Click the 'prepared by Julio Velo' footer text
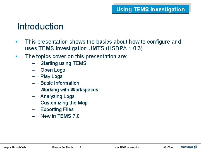Image resolution: width=201 pixels, height=150 pixels. (15, 147)
